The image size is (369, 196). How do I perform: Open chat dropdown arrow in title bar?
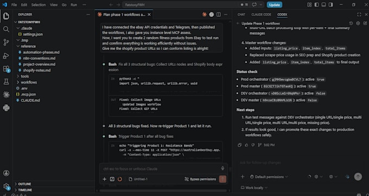[261, 5]
